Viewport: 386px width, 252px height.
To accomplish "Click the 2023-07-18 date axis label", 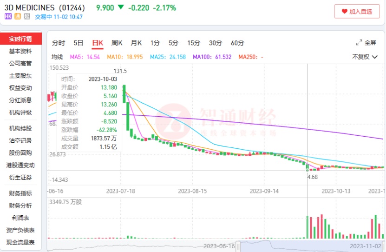I will tap(121, 191).
